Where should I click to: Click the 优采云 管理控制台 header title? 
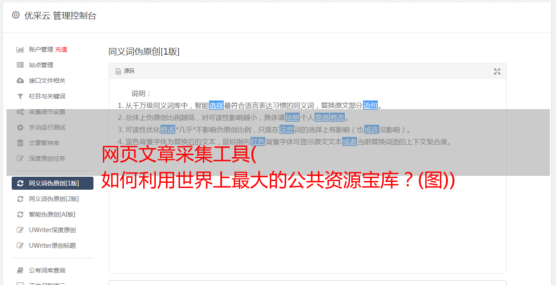click(60, 16)
